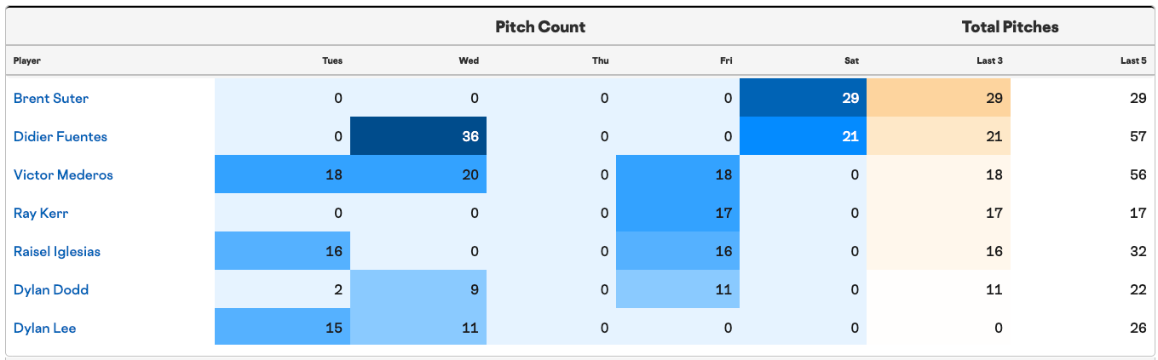Select Didier Fuentes Last 5 total of 57
Screen dimensions: 1158x360
1138,136
